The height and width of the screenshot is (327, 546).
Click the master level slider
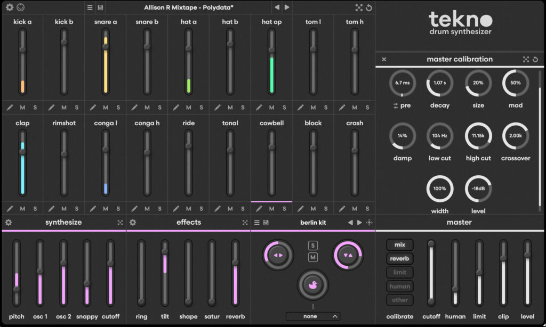527,272
